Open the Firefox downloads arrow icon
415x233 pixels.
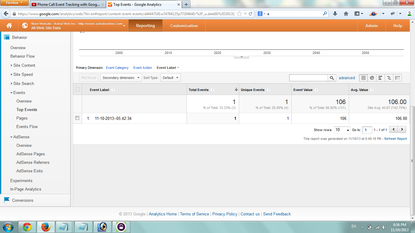click(x=335, y=14)
